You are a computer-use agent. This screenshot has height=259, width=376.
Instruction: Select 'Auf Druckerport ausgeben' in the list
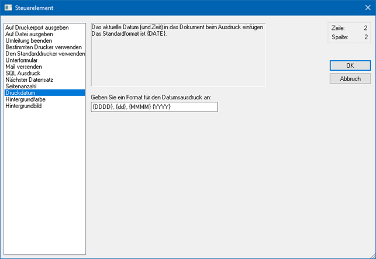coord(36,27)
